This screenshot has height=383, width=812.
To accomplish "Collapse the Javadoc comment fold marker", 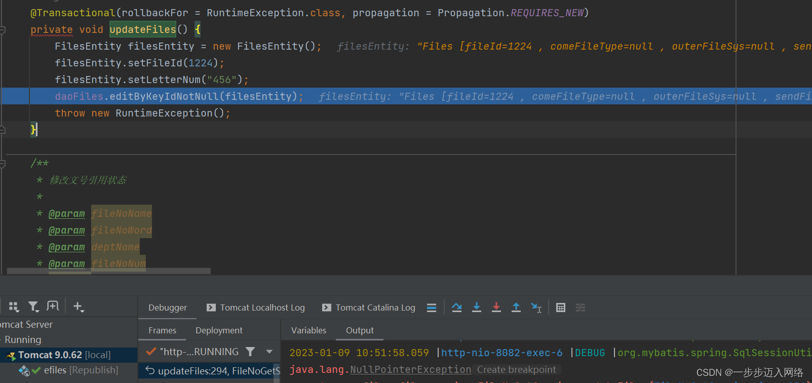I will 3,164.
